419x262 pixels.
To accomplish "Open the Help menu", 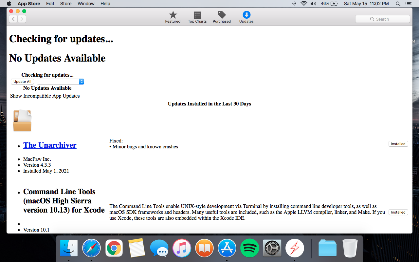I will point(105,4).
